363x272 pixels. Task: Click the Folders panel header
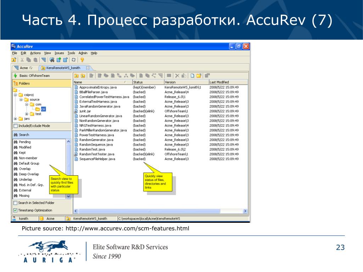[42, 84]
